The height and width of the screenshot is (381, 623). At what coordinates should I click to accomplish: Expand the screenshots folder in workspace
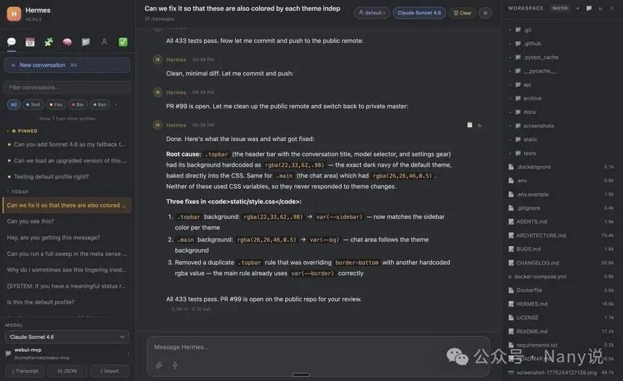pyautogui.click(x=538, y=126)
